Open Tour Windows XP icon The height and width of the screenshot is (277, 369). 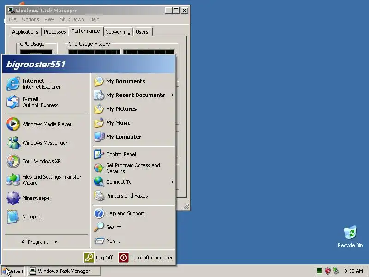pos(13,161)
